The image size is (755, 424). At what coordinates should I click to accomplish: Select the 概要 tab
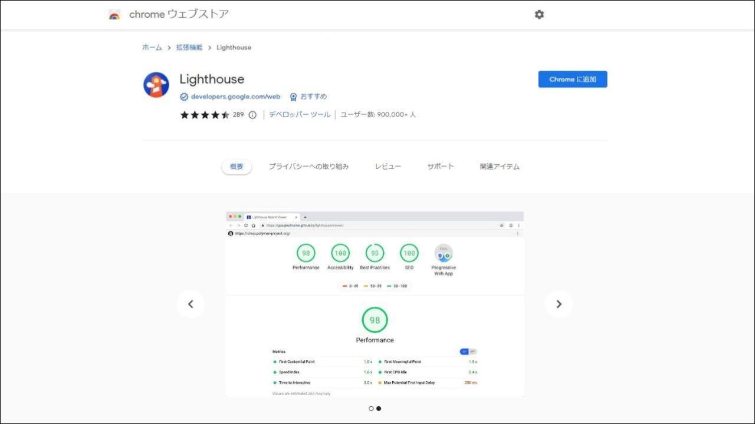[x=237, y=167]
